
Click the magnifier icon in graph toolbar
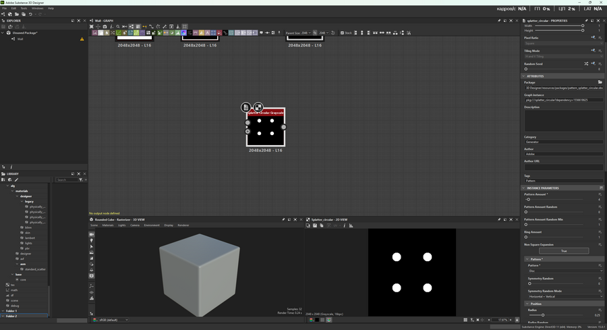117,26
